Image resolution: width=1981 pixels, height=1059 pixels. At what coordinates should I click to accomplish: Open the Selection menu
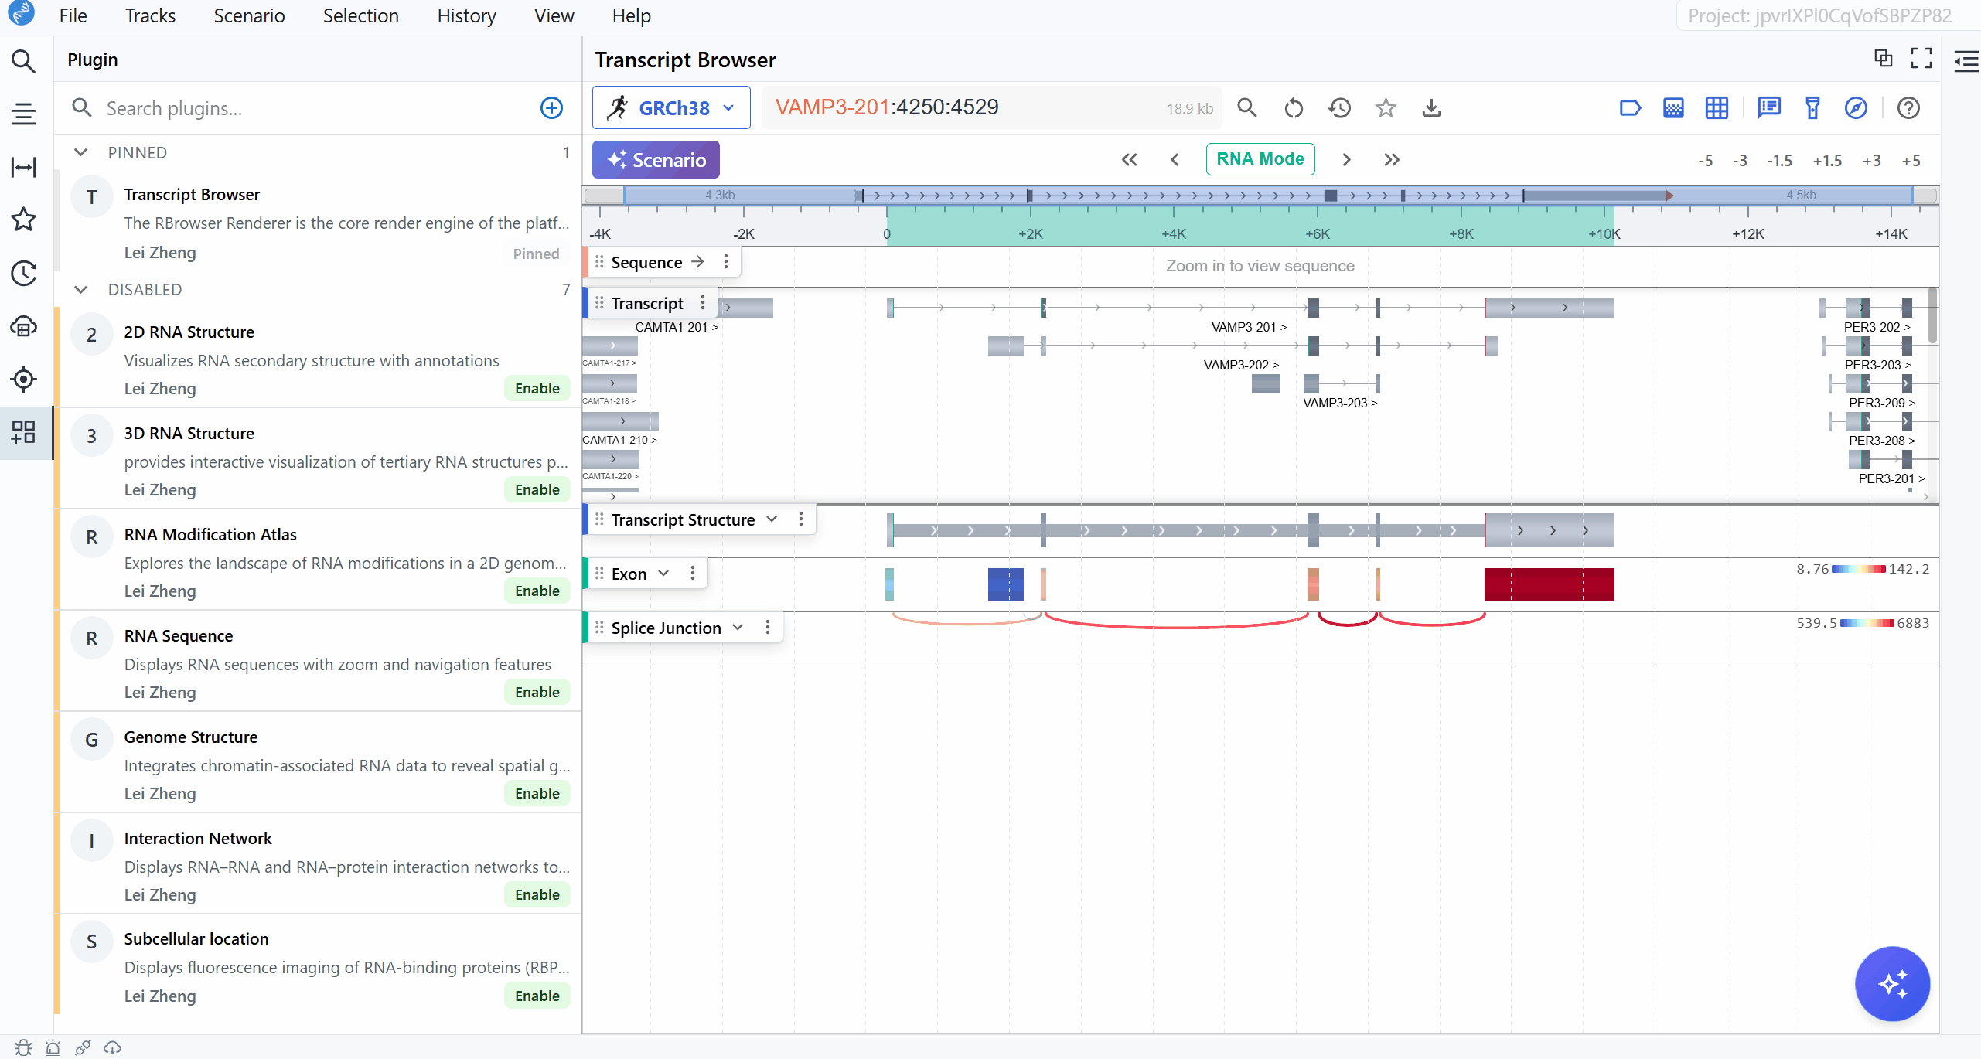(x=361, y=15)
